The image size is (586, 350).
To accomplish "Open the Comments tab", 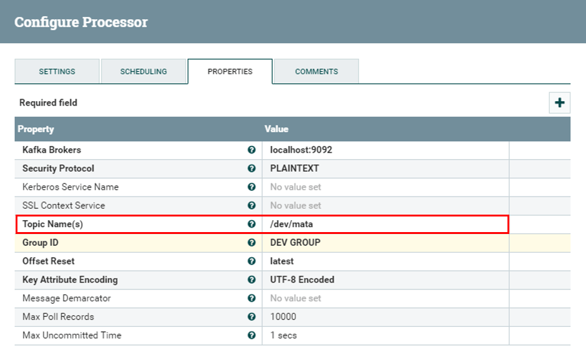I will [316, 72].
